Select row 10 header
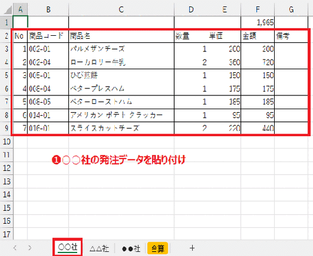The width and height of the screenshot is (313, 256). coord(7,141)
